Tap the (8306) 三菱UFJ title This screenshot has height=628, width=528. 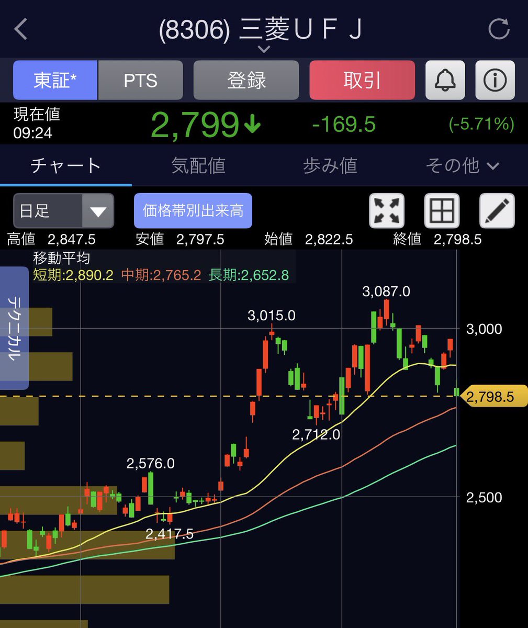click(261, 30)
